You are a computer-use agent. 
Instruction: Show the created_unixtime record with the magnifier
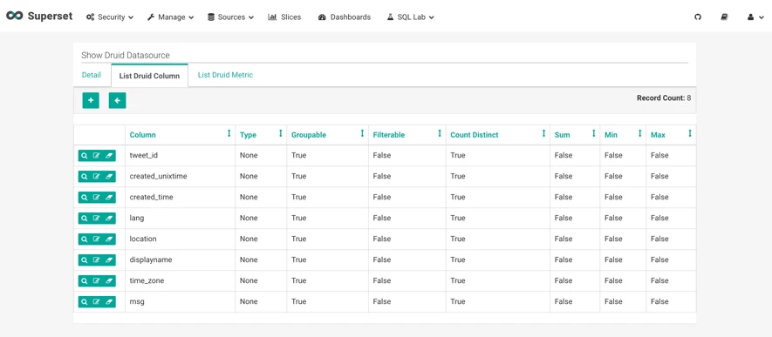(x=85, y=176)
